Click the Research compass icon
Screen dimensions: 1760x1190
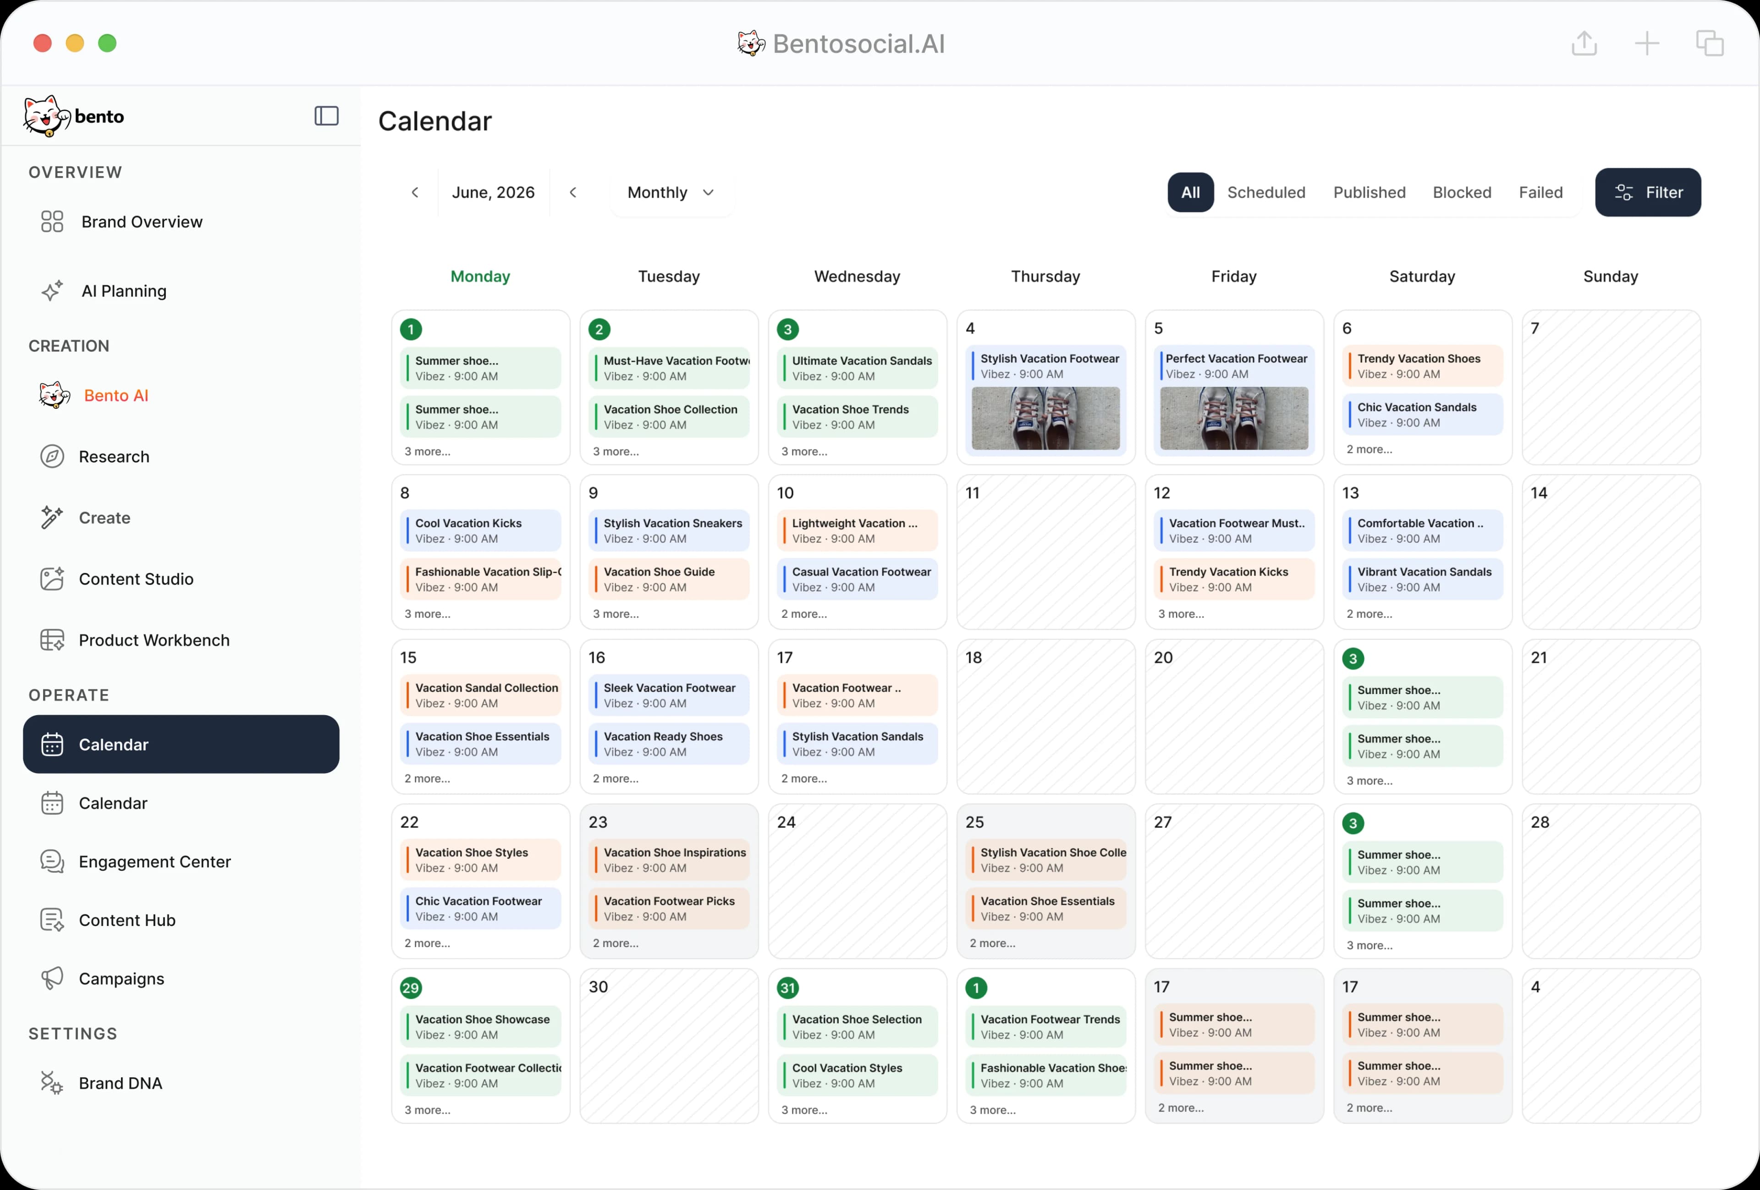point(52,456)
